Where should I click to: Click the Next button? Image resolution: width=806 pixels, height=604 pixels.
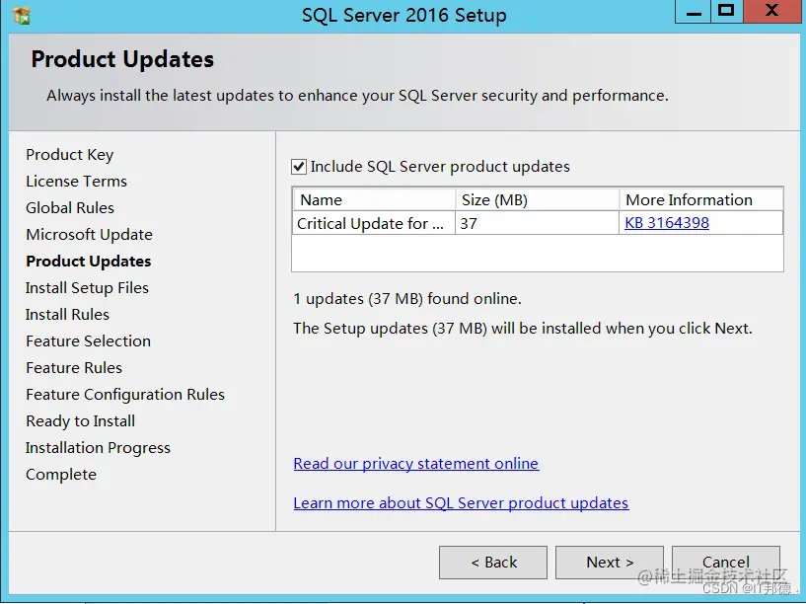[610, 563]
